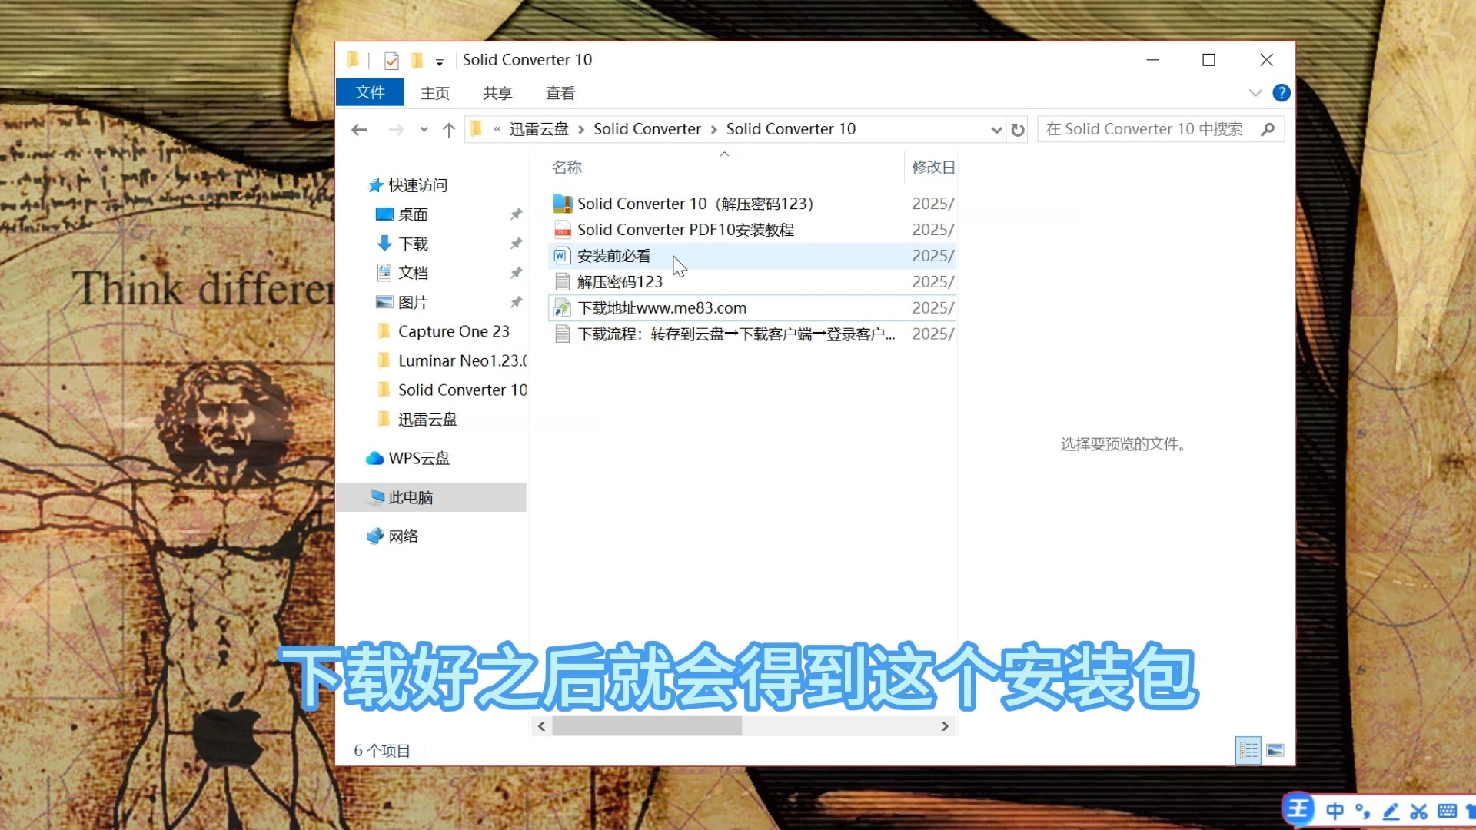Click the pin icon next to 文档
This screenshot has width=1476, height=830.
[x=516, y=273]
